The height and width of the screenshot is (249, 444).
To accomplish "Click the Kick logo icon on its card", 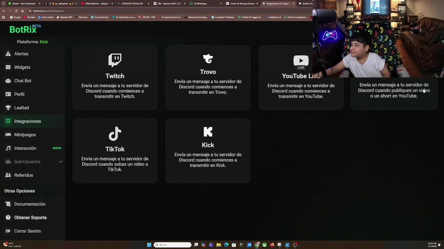I will coord(208,132).
